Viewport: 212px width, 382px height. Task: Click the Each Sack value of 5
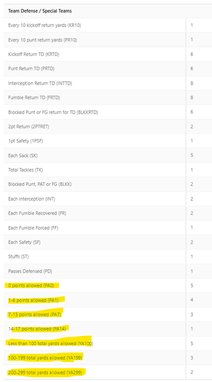(192, 155)
